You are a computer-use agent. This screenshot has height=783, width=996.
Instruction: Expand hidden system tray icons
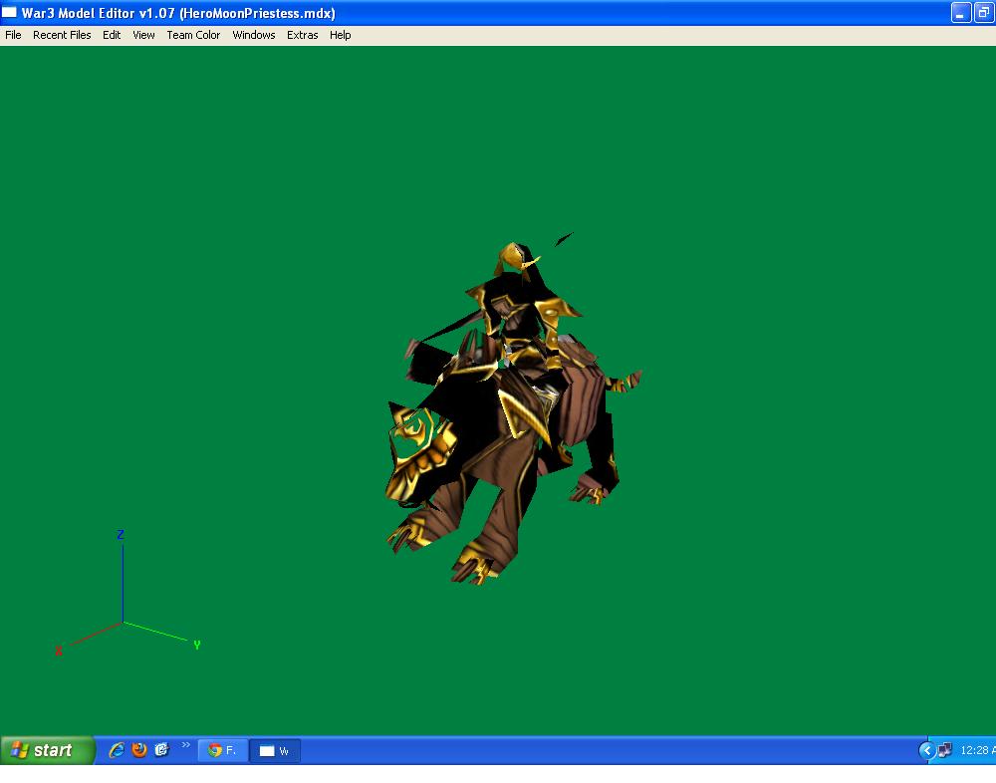(926, 750)
